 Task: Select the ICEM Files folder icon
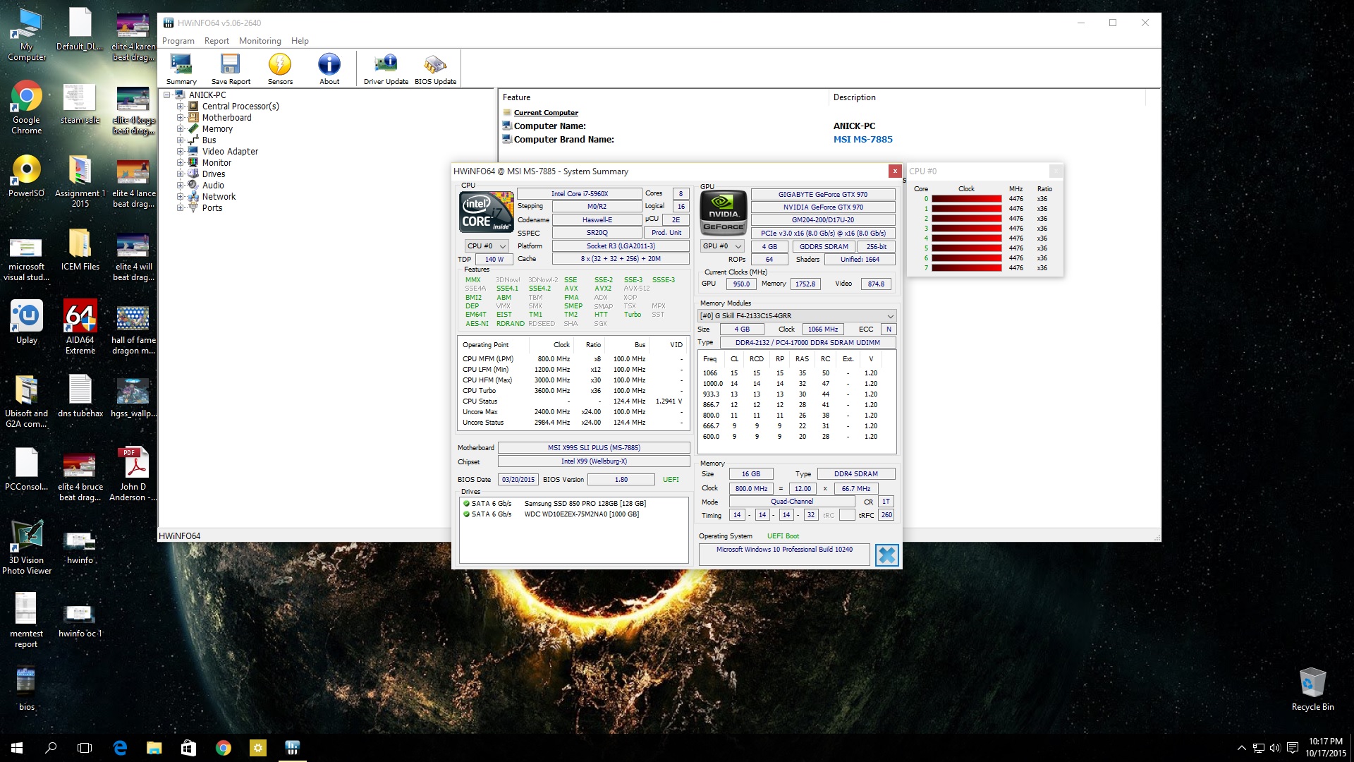point(80,249)
